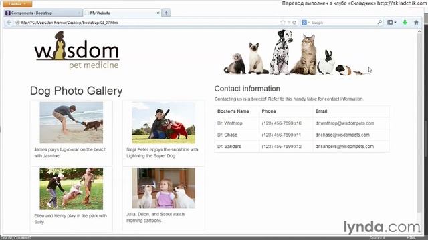Open the Ninja Peter Super Dog photo
The image size is (428, 240).
(163, 123)
